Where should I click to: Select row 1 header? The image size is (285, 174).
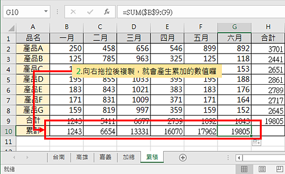(9, 39)
